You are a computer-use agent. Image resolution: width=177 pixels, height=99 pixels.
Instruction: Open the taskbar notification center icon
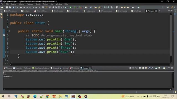pyautogui.click(x=173, y=96)
